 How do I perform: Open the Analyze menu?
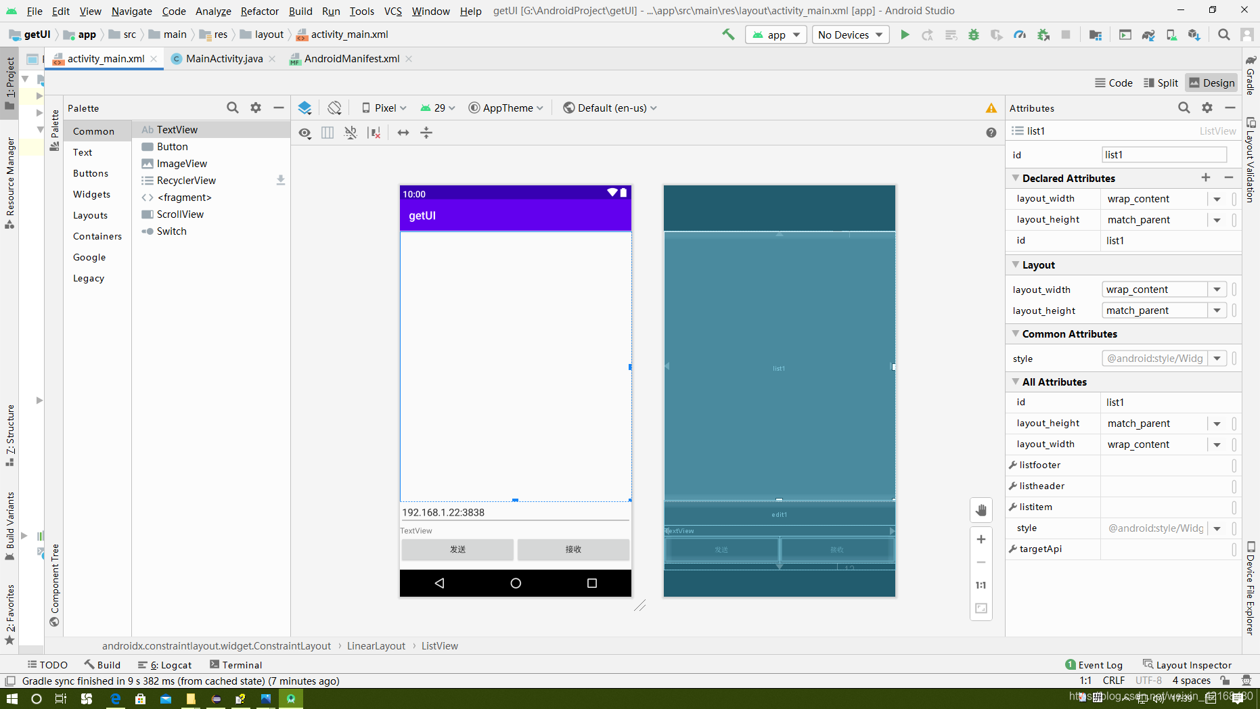point(213,11)
